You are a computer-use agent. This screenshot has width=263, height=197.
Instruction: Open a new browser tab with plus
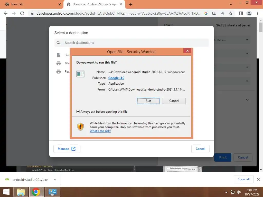coord(131,4)
